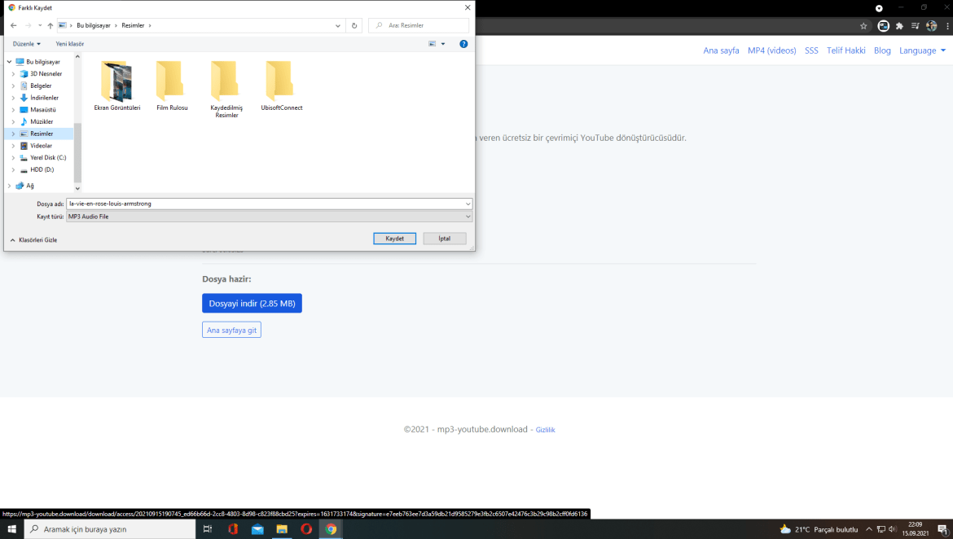Click the Chrome bookmark star icon

[x=863, y=26]
